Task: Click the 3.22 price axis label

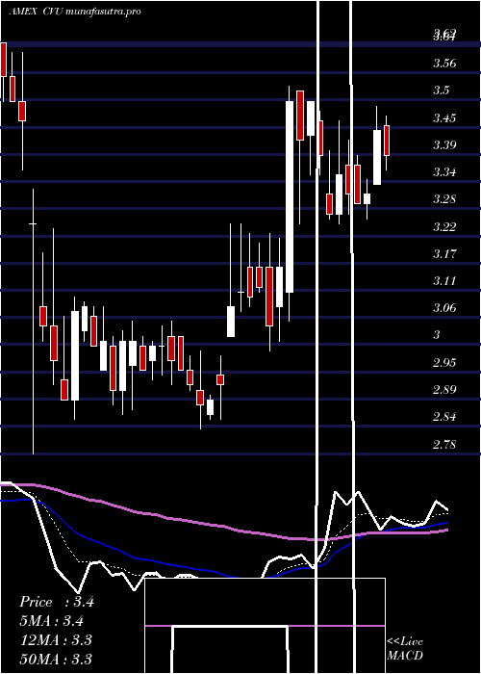Action: (444, 227)
